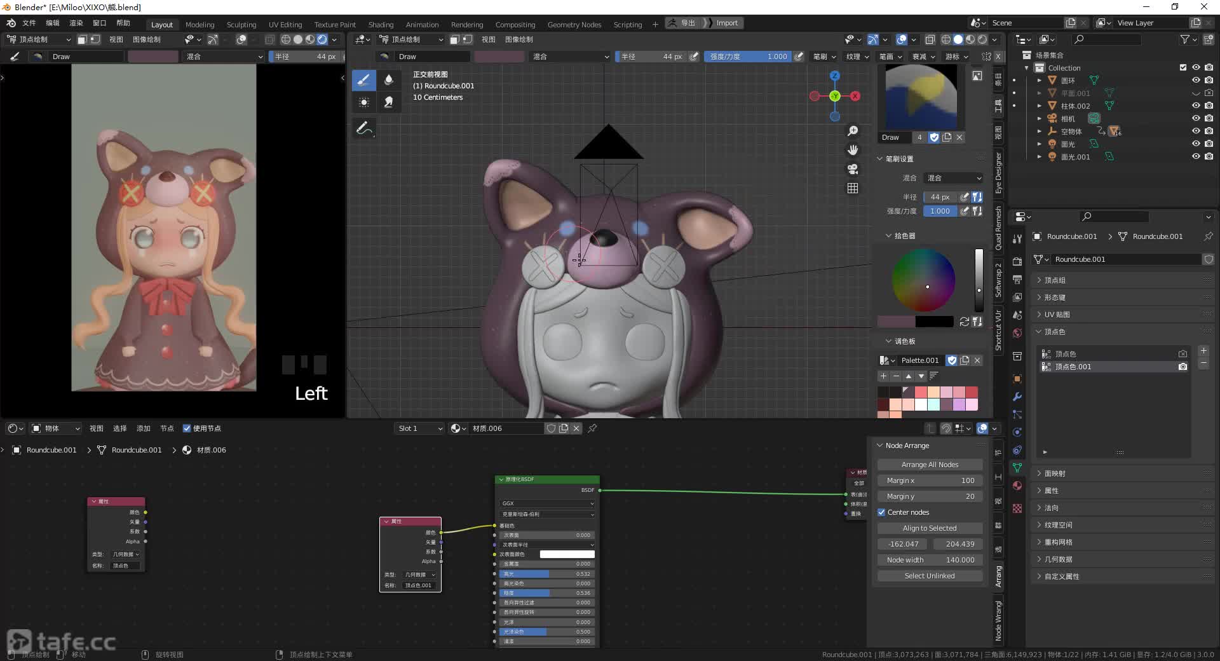This screenshot has height=661, width=1220.
Task: Open the Tool properties tab
Action: 1017,239
